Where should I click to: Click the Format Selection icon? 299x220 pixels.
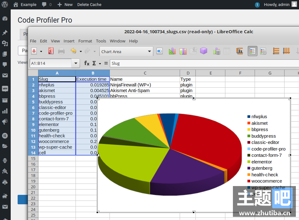160,51
